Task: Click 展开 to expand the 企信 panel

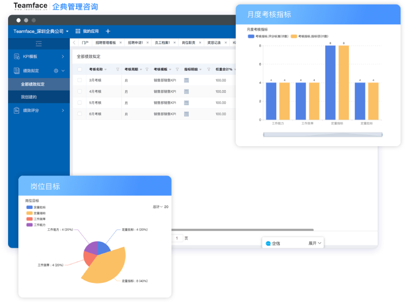Action: pyautogui.click(x=315, y=243)
